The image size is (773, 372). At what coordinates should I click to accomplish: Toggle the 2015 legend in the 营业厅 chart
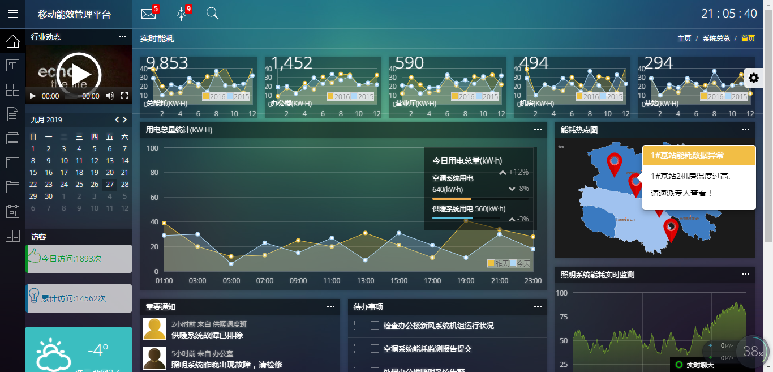tap(479, 97)
